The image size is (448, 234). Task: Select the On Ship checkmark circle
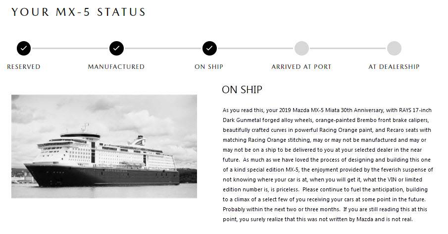coord(209,49)
